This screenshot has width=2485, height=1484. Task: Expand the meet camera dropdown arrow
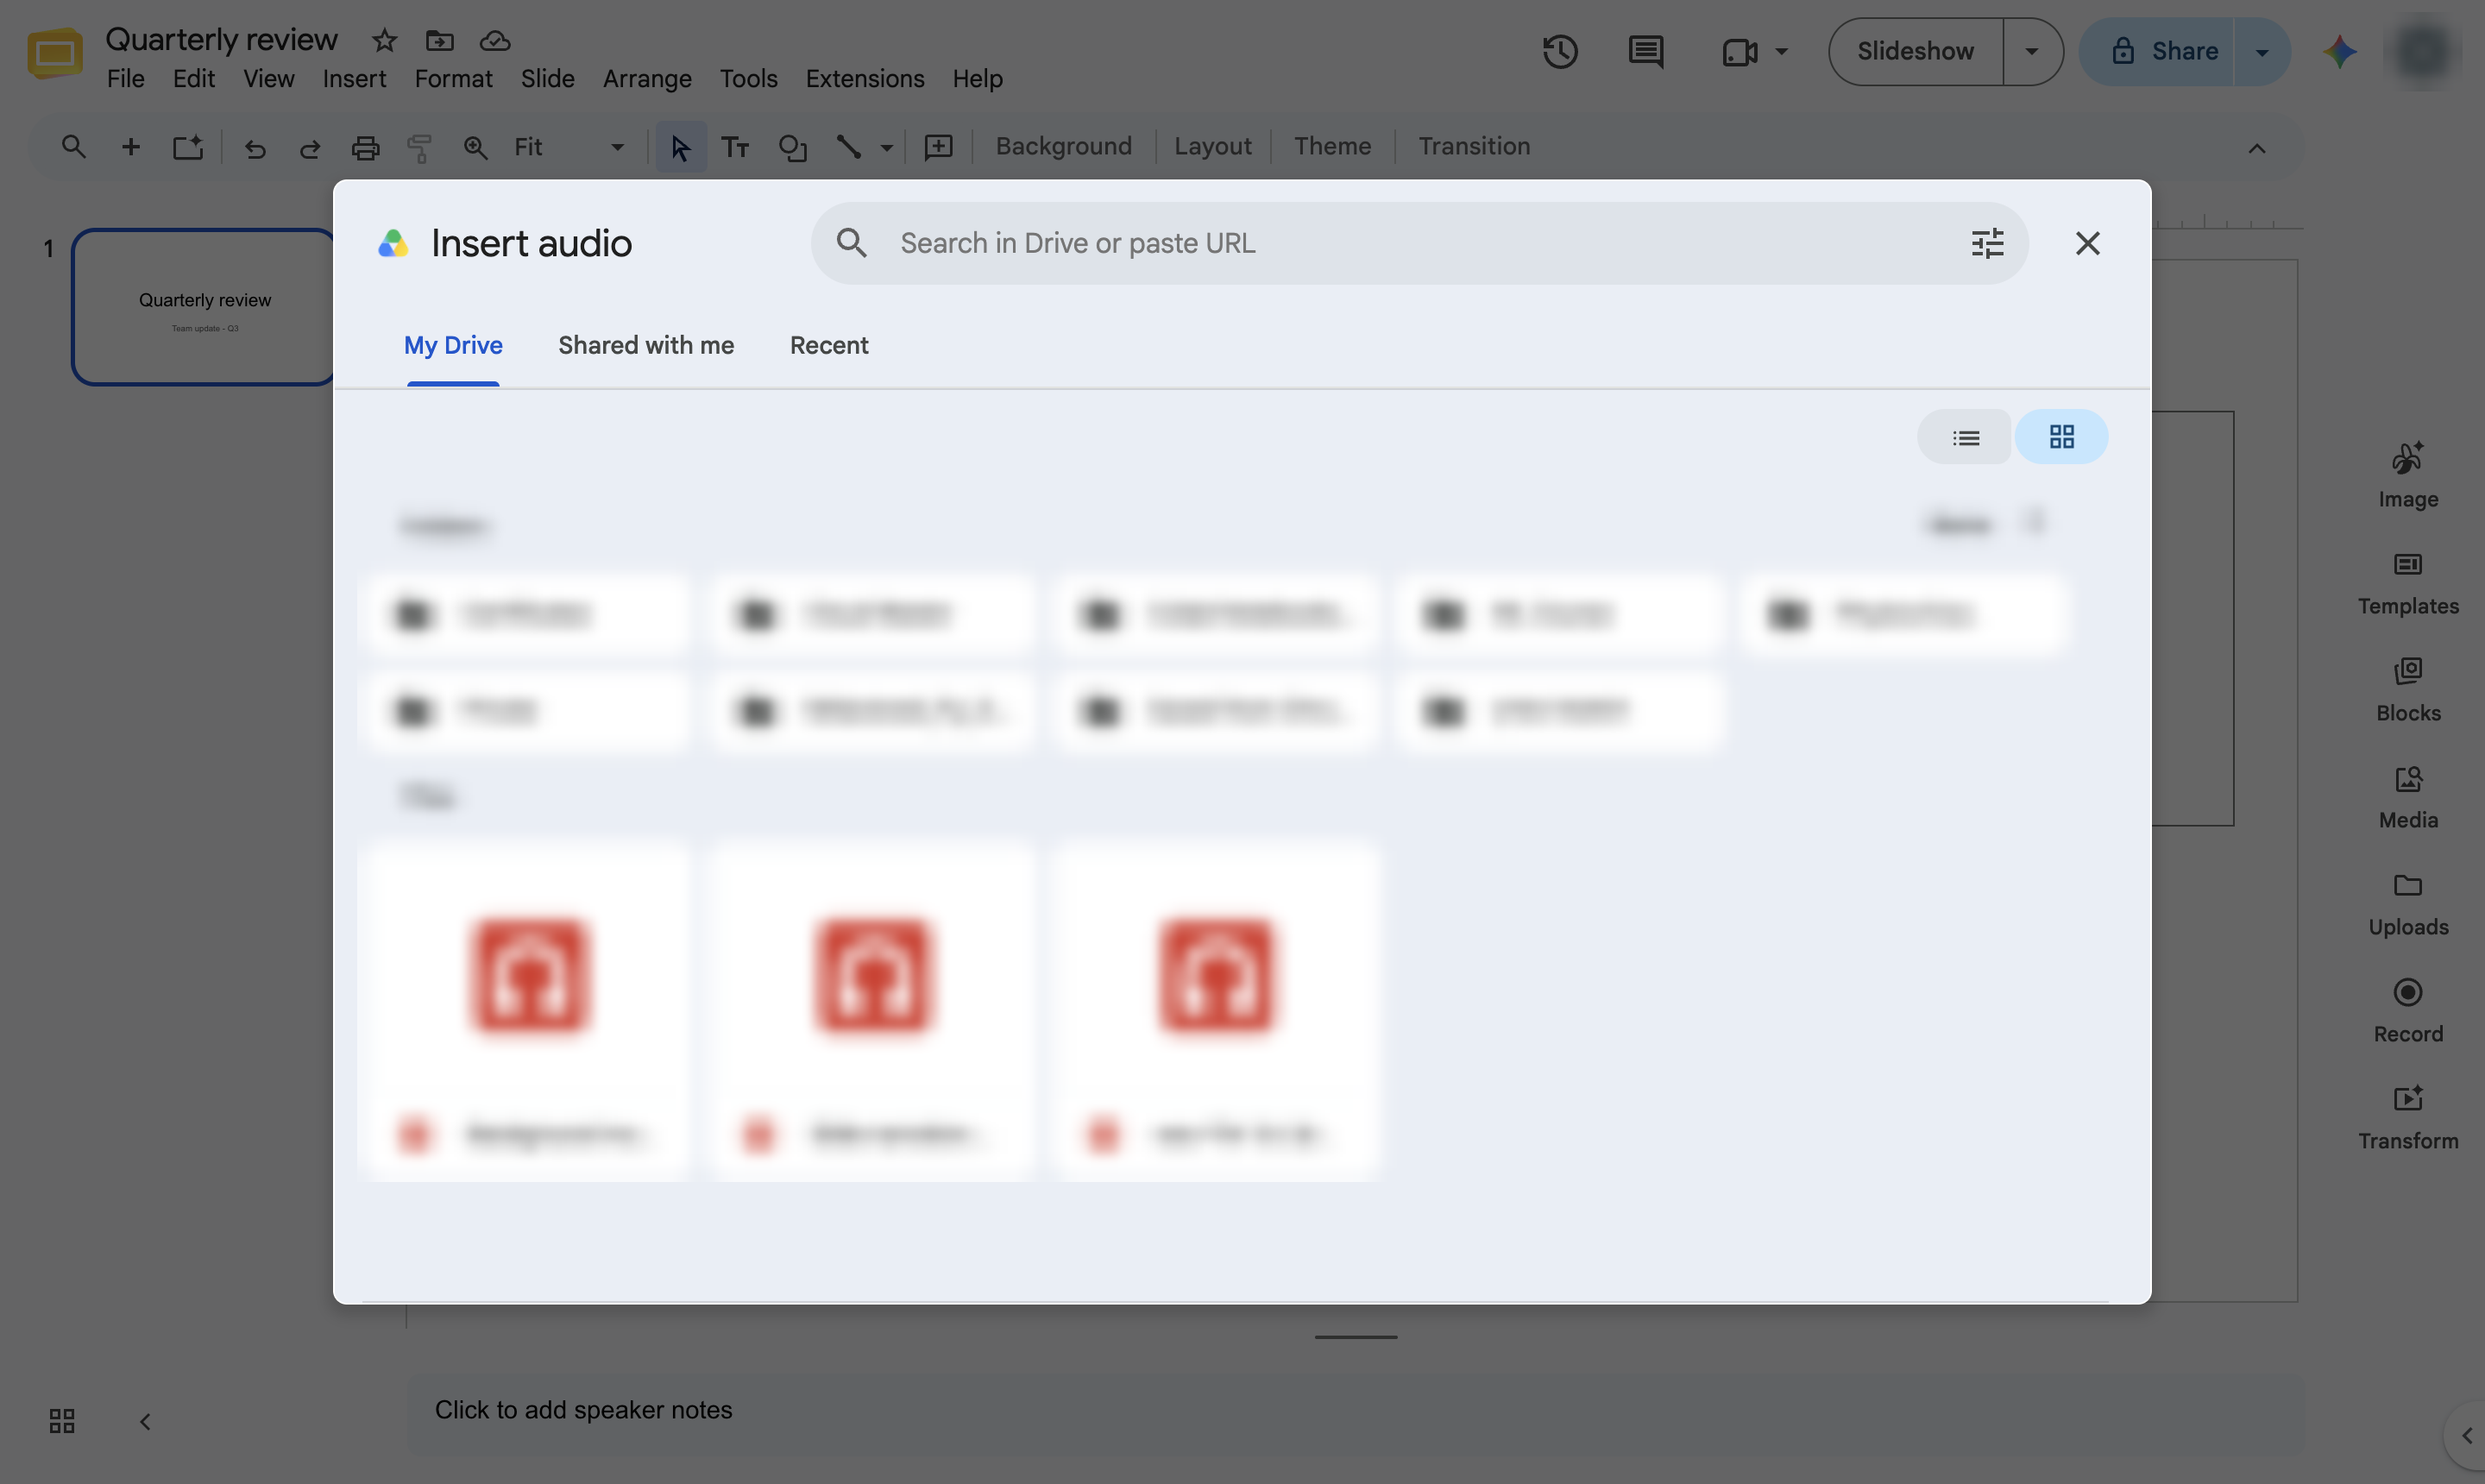click(x=1781, y=51)
